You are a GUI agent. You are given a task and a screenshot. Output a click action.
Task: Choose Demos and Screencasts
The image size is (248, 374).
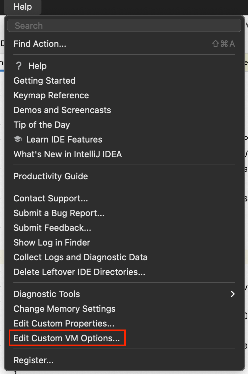[x=62, y=110]
